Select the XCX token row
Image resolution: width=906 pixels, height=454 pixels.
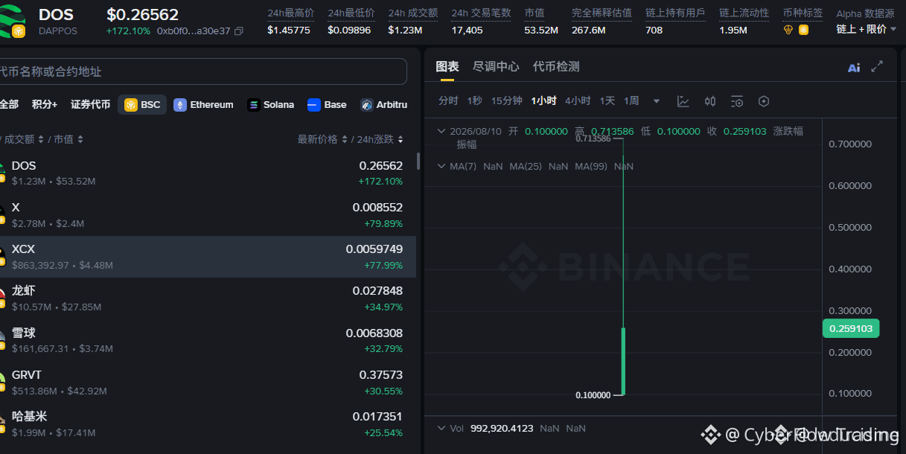pyautogui.click(x=208, y=257)
